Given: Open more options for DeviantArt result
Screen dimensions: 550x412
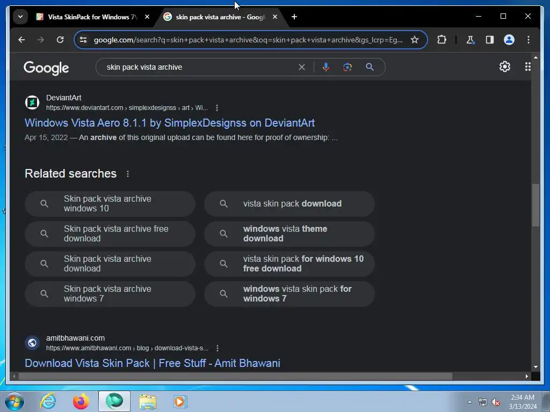Looking at the screenshot, I should [x=217, y=108].
